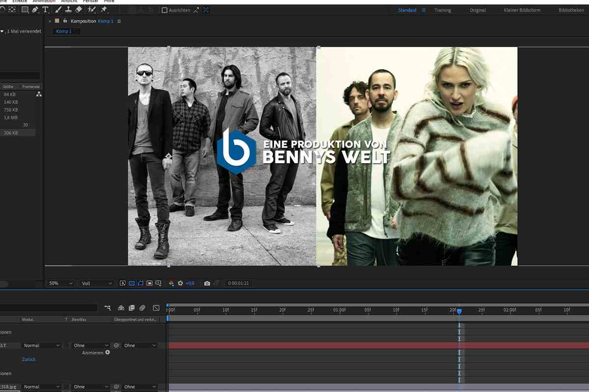This screenshot has width=589, height=392.
Task: Click the anchor point of the logo layer
Action: 168,156
